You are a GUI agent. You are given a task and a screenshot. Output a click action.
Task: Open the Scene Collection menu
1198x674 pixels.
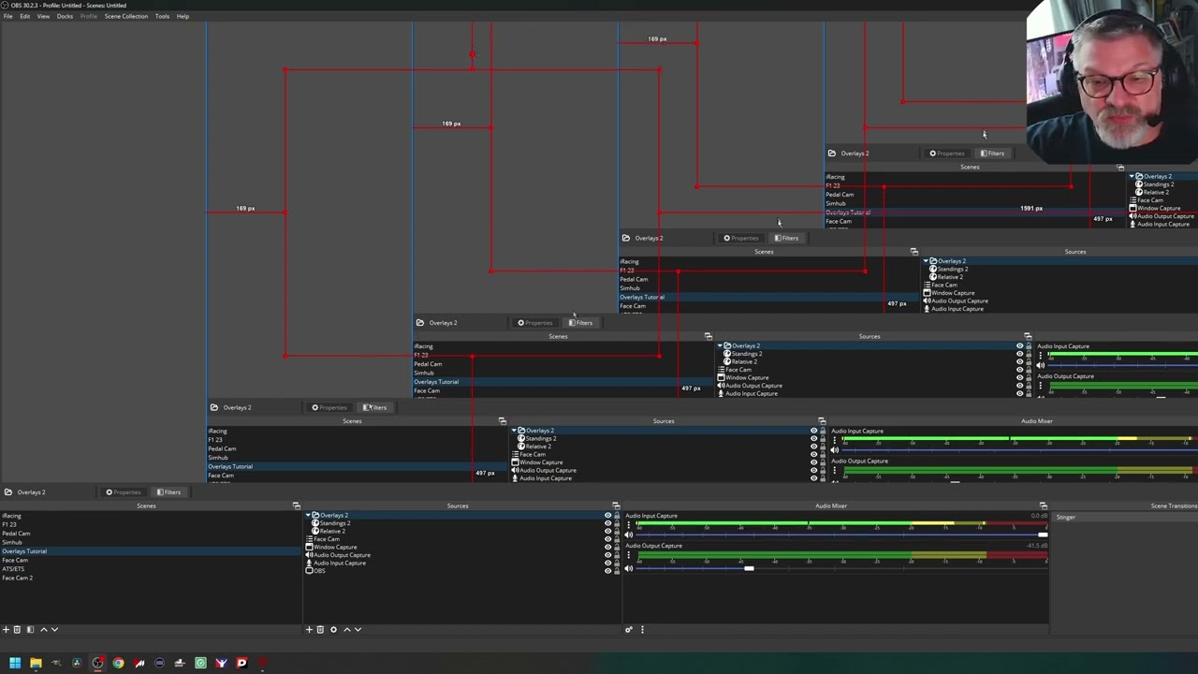[x=126, y=16]
